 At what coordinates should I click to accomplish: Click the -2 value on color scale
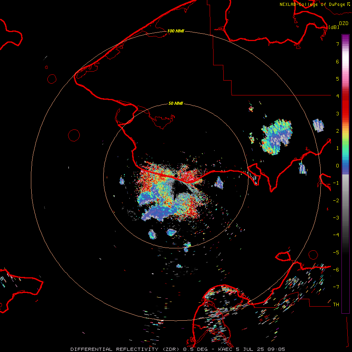point(336,200)
